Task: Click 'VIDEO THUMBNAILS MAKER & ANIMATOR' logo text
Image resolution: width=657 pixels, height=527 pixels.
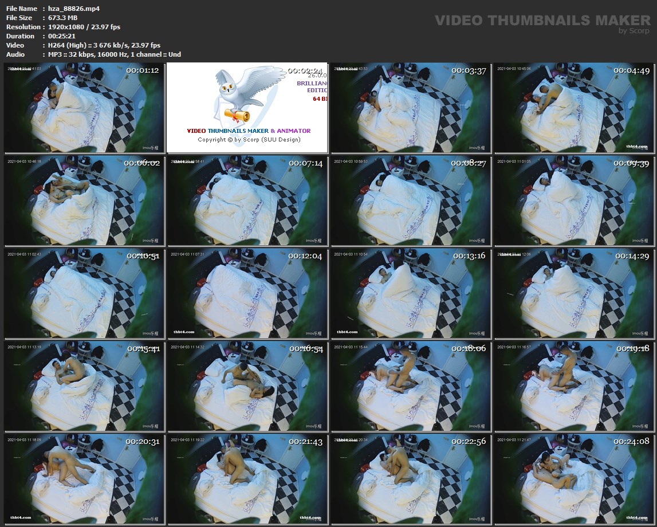Action: (249, 131)
